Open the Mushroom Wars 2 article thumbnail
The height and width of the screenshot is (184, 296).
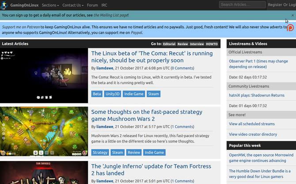coord(44,131)
